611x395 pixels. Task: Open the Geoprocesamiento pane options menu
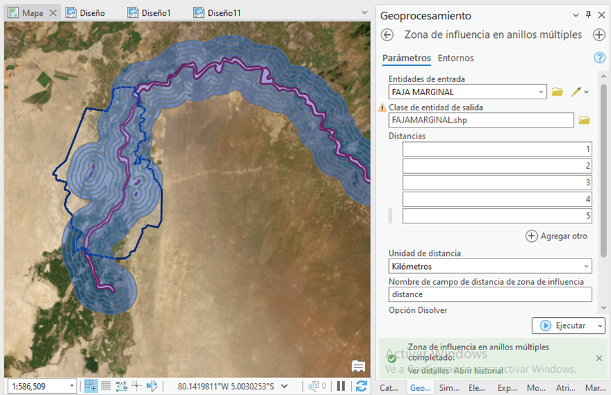[x=576, y=15]
